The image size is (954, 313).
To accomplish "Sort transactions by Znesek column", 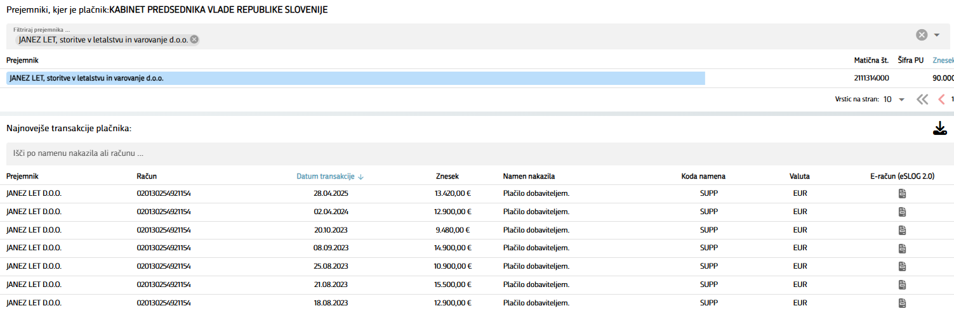I will point(447,176).
